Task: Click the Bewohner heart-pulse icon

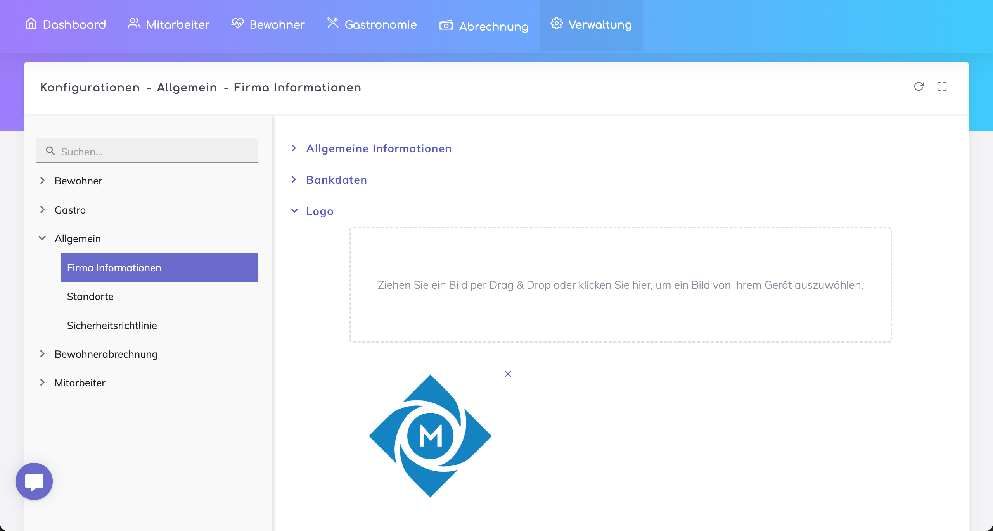Action: [237, 24]
